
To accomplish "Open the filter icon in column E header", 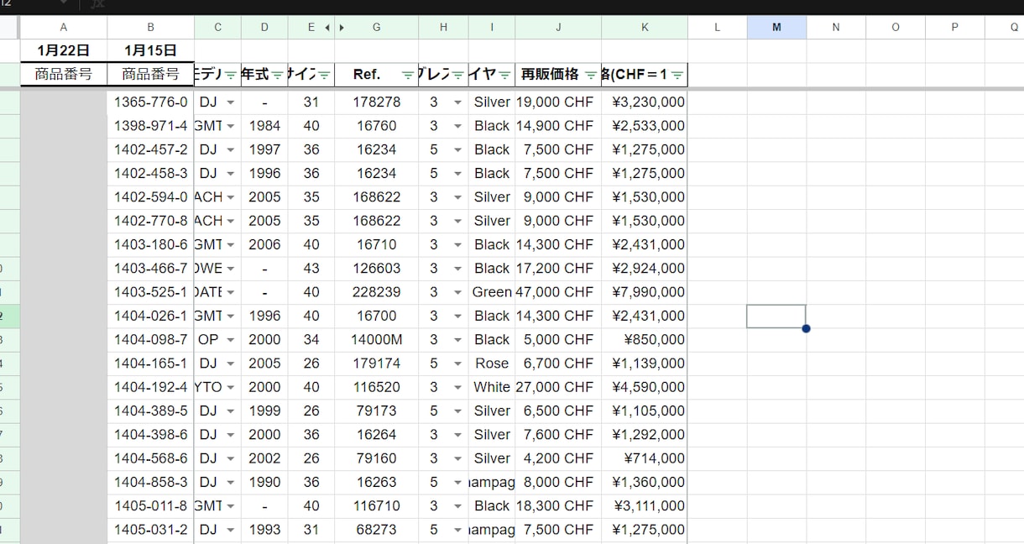I will (x=324, y=75).
